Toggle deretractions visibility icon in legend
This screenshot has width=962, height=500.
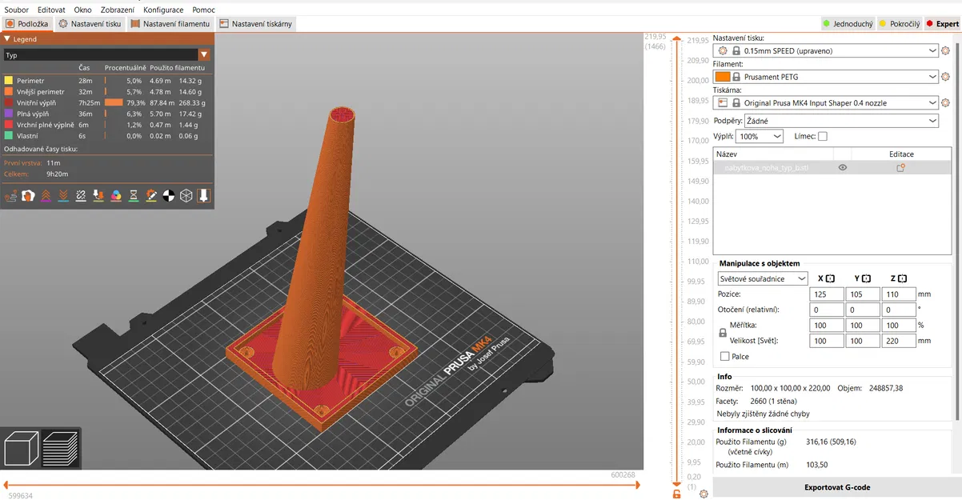click(63, 195)
